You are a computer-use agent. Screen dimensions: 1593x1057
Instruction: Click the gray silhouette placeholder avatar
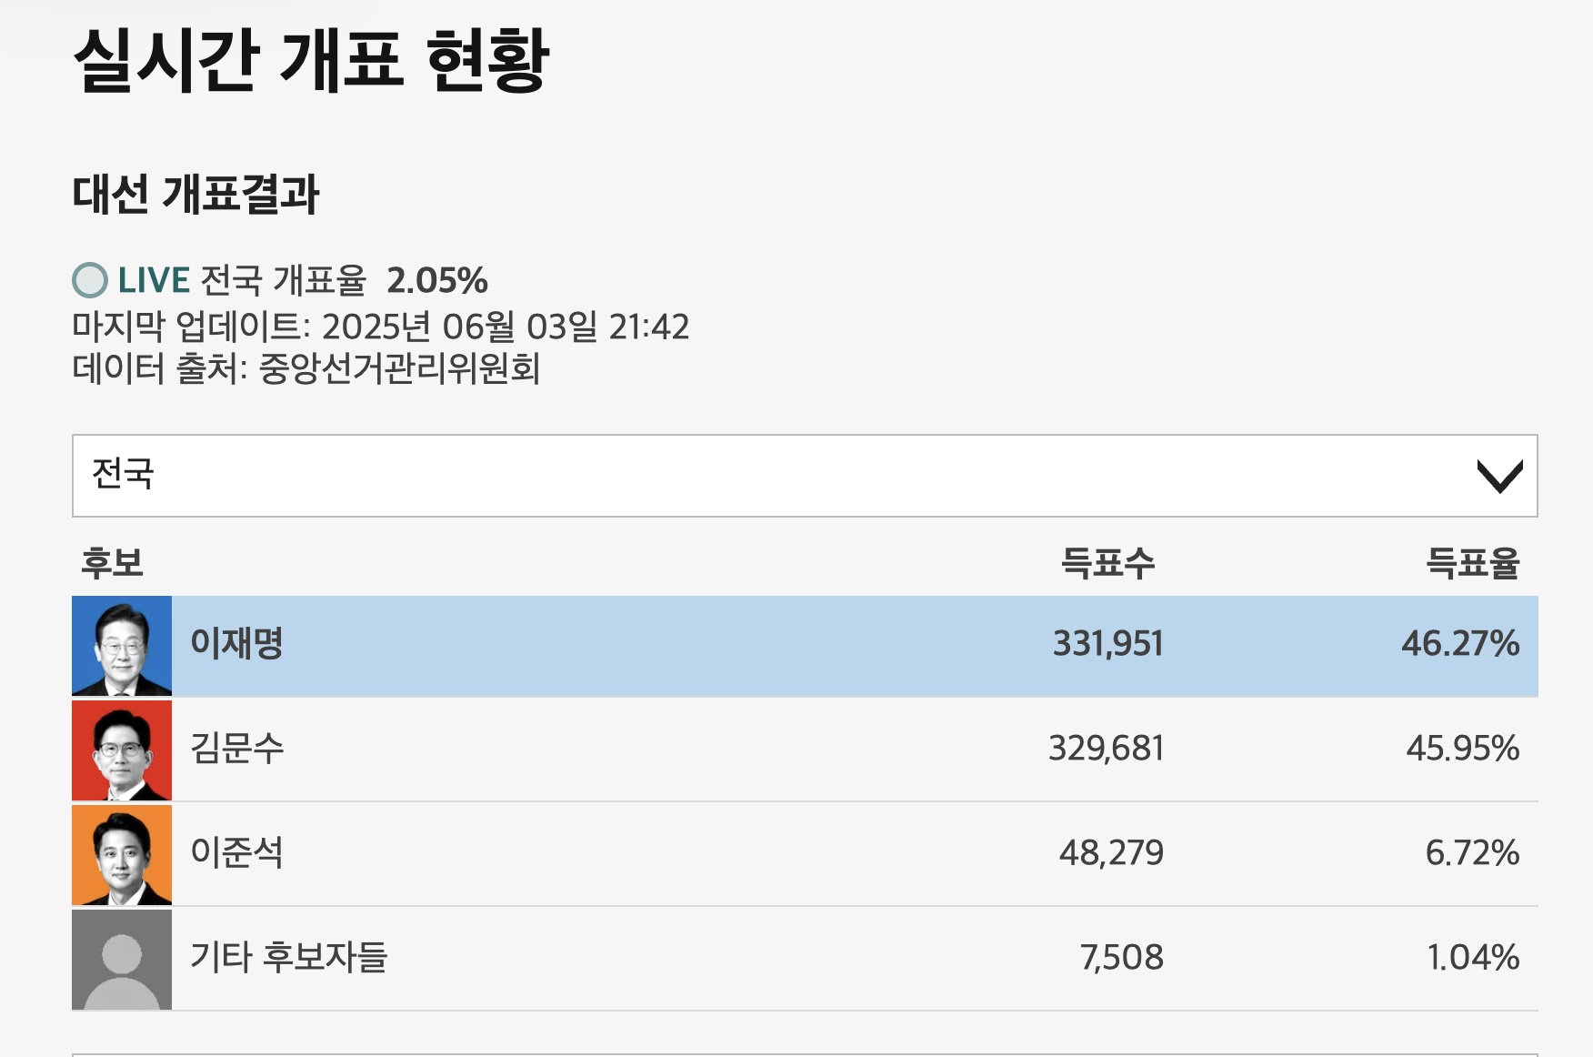coord(122,960)
